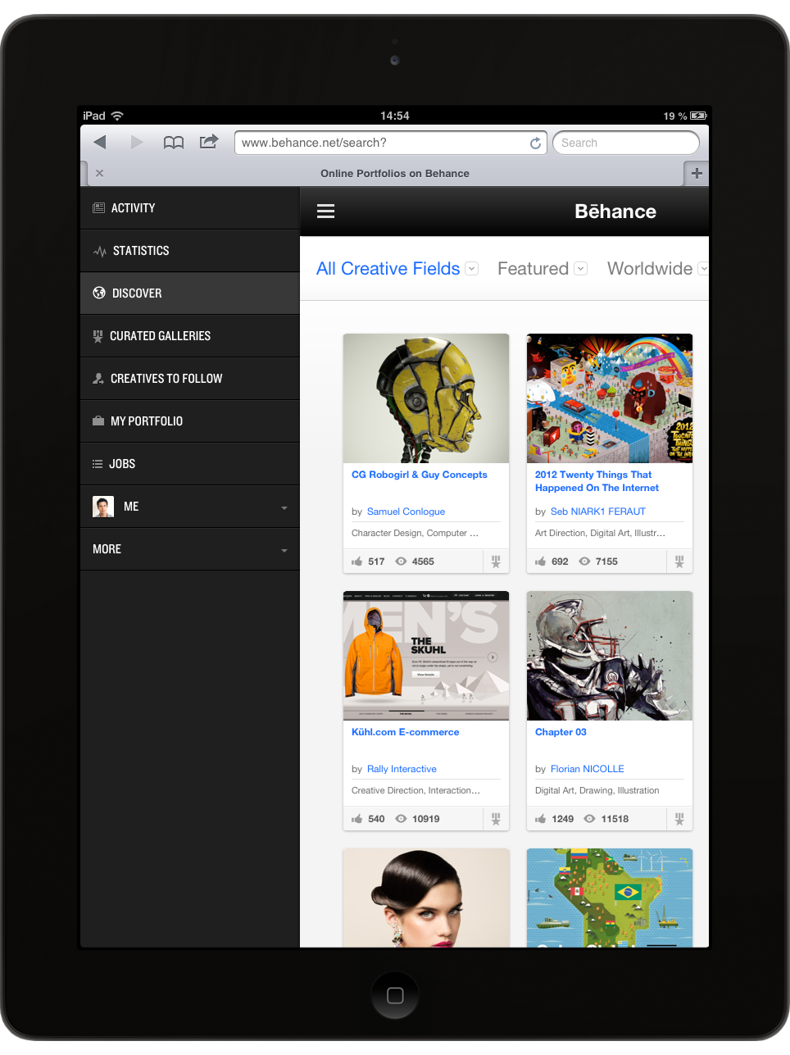Open Chapter 03 project link
The width and height of the screenshot is (790, 1055).
click(x=561, y=732)
